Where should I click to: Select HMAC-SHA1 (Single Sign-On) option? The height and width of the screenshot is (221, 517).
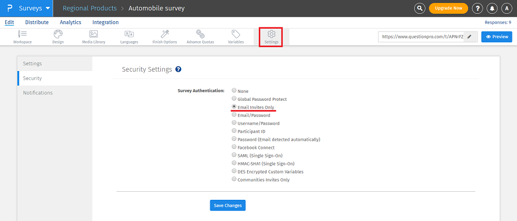click(x=234, y=163)
